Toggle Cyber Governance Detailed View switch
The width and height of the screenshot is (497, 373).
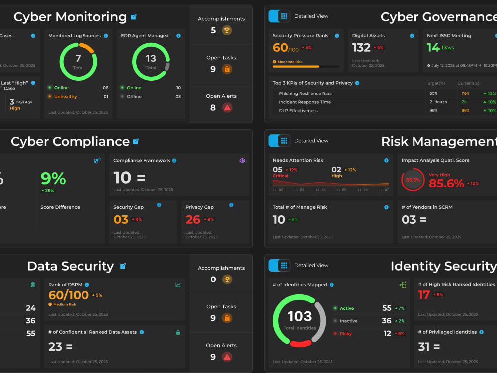[279, 16]
